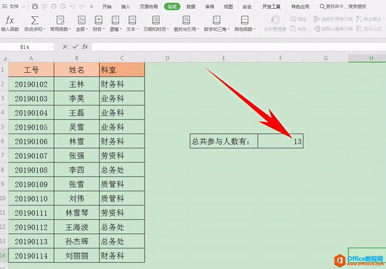Open the Other Functions (其他函数) icon

[245, 20]
